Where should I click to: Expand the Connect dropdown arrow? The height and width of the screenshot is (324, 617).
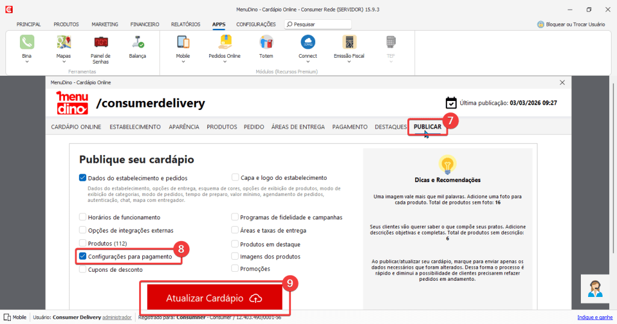(x=307, y=61)
